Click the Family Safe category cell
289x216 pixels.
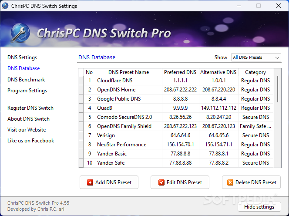click(255, 126)
